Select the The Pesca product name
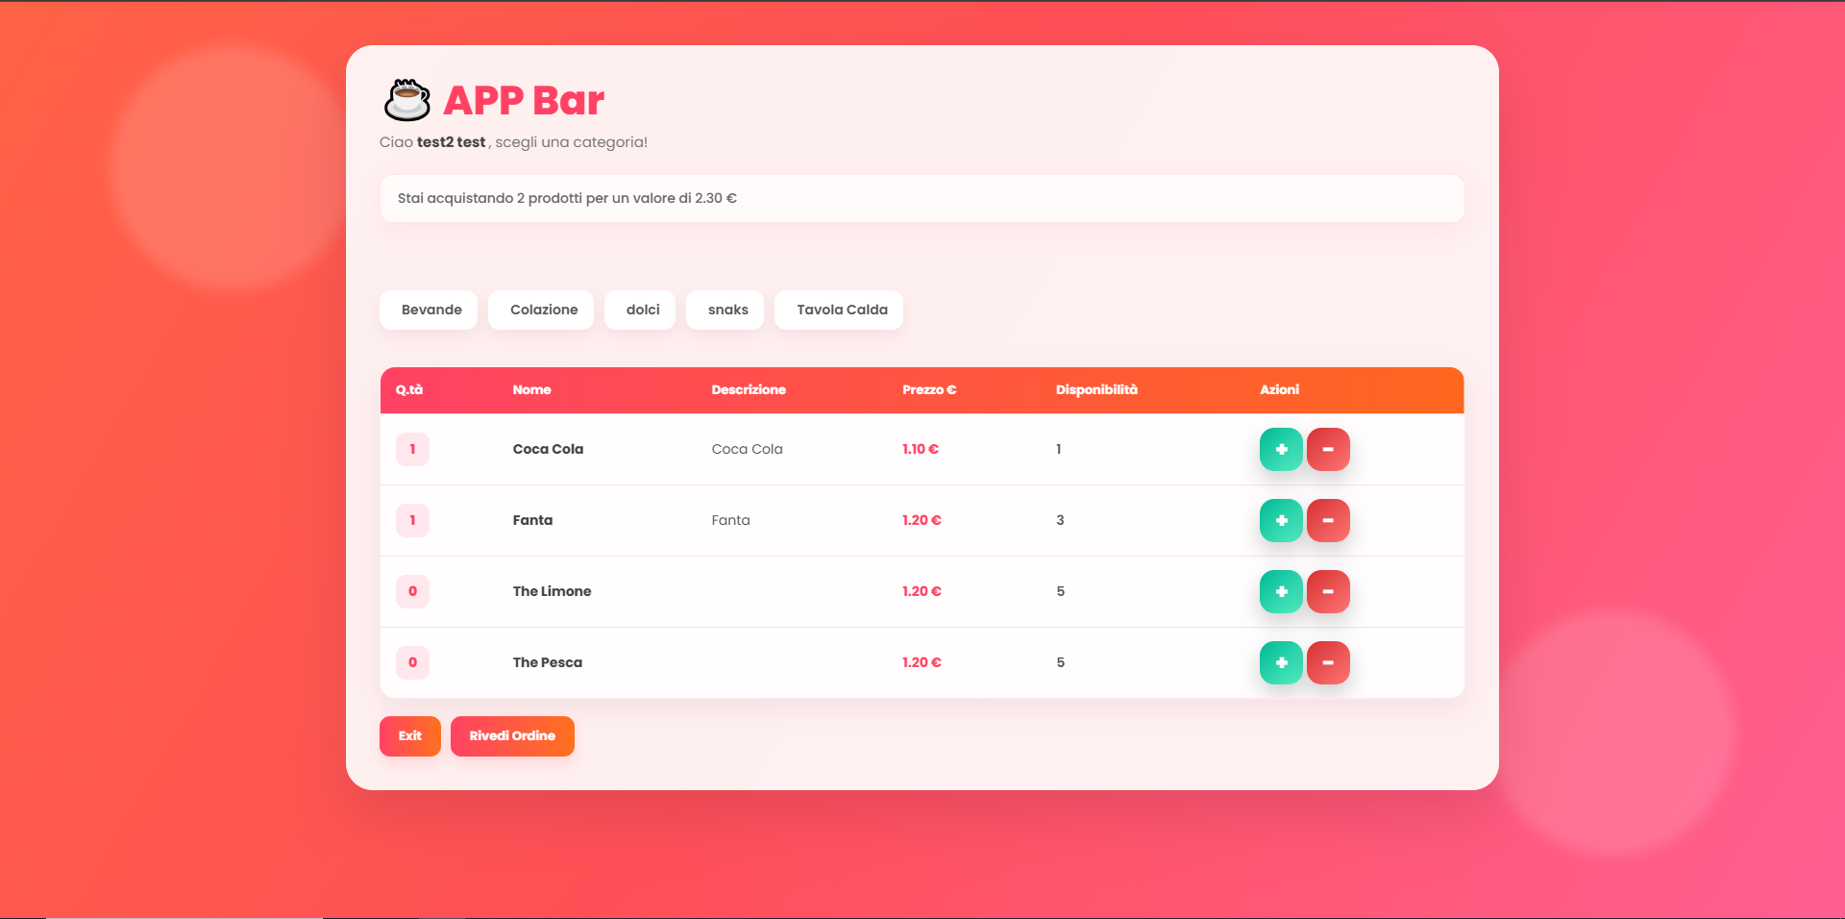1845x919 pixels. pyautogui.click(x=547, y=662)
